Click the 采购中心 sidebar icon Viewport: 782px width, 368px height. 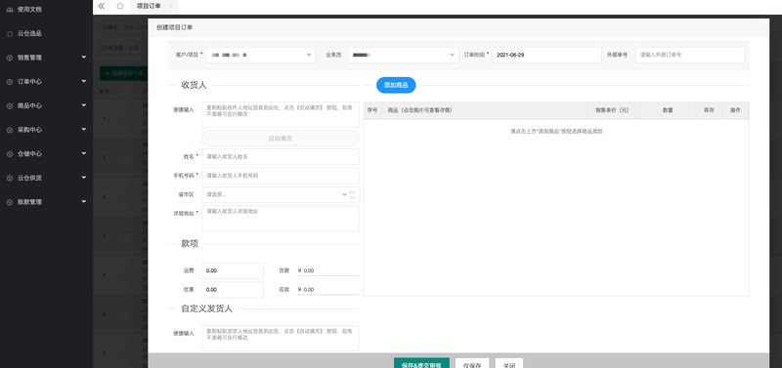click(x=10, y=130)
